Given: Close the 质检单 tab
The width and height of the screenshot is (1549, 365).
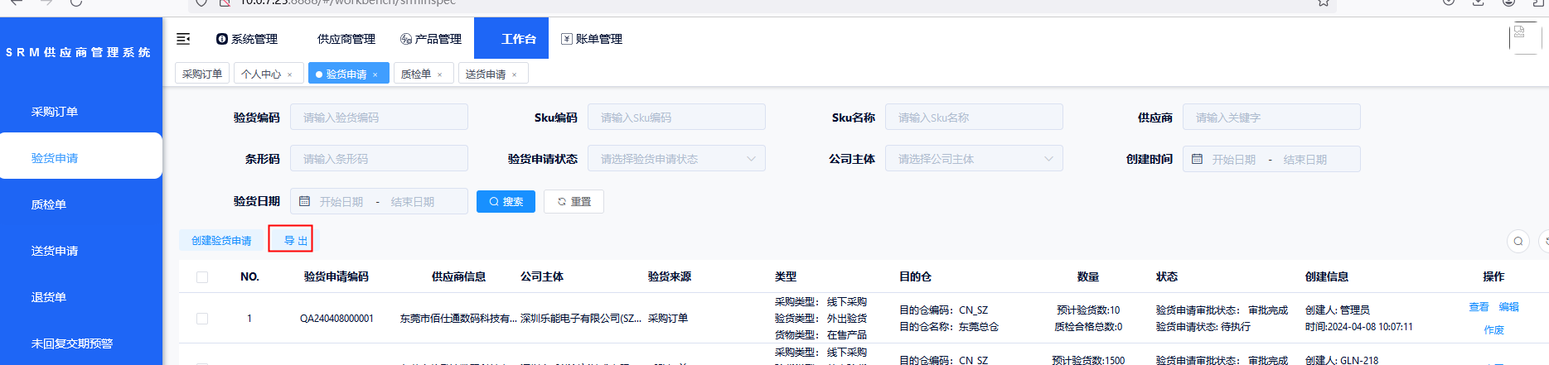Looking at the screenshot, I should pyautogui.click(x=439, y=74).
